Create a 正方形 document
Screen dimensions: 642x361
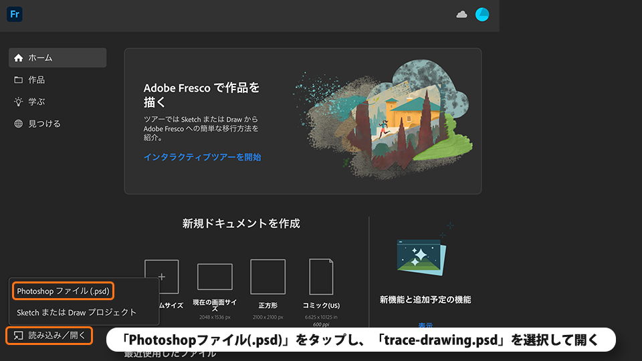(267, 277)
